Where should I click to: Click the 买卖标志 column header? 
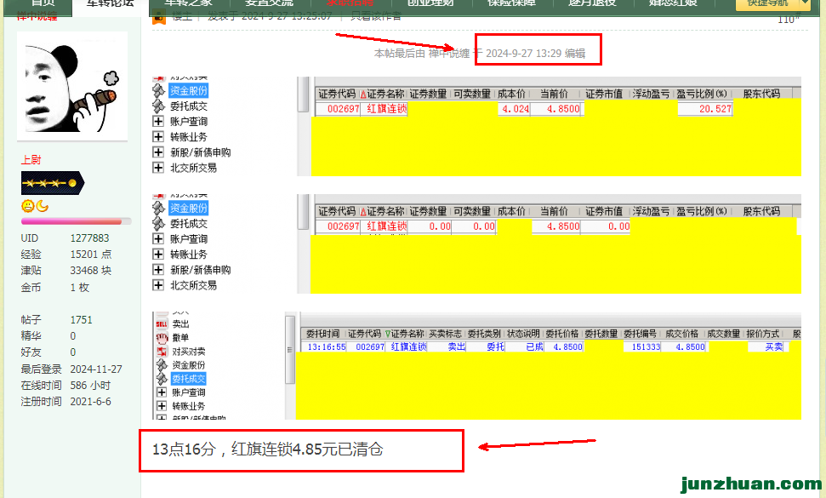[445, 334]
